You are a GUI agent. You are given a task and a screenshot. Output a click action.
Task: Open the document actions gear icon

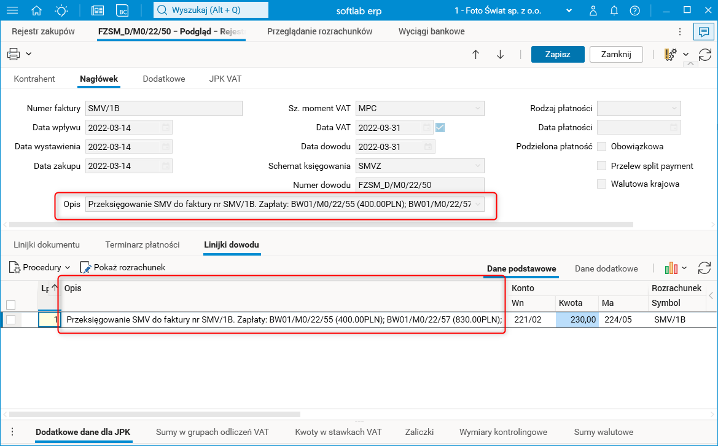click(x=670, y=55)
